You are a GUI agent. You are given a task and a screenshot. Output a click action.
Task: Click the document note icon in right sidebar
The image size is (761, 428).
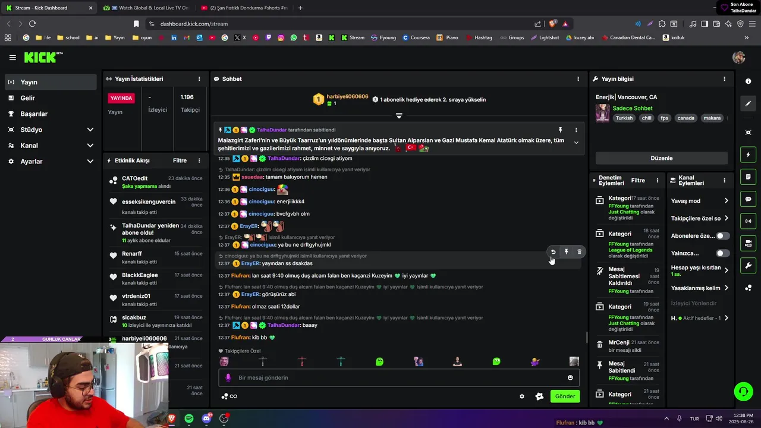748,177
